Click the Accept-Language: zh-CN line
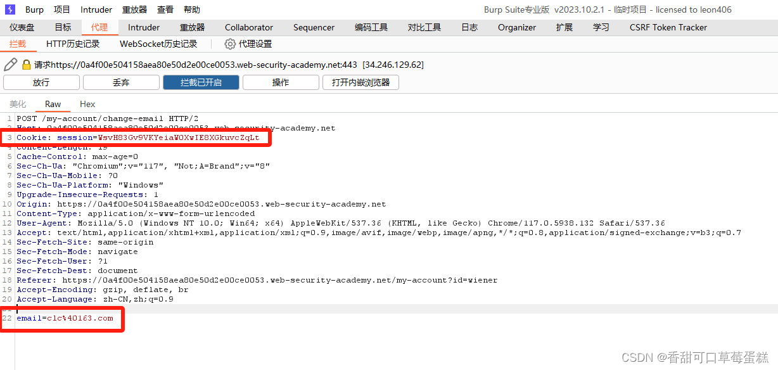 pyautogui.click(x=95, y=299)
